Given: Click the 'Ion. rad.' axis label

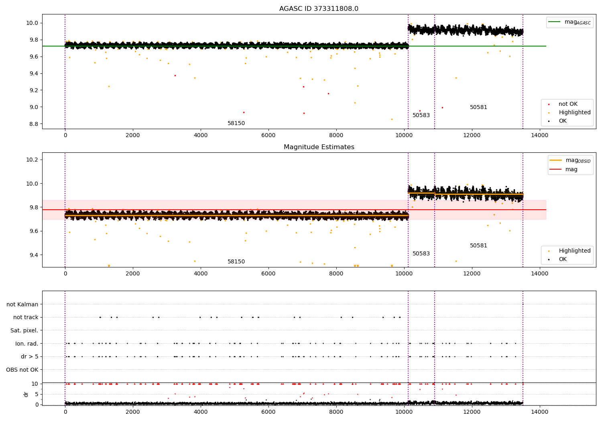Looking at the screenshot, I should tap(27, 344).
